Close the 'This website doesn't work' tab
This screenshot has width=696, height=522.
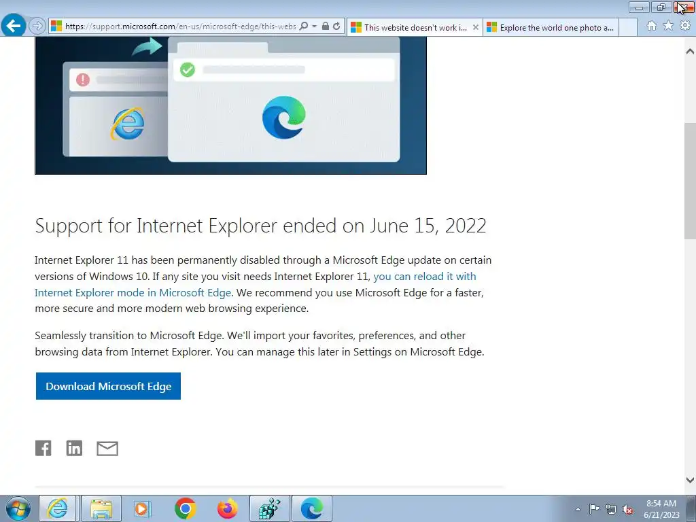(475, 27)
